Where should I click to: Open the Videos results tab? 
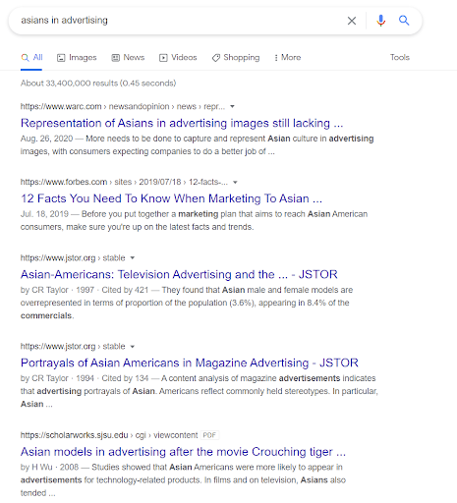178,58
